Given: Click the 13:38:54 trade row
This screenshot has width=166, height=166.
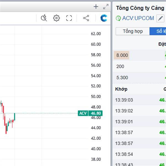Looking at the screenshot, I should [x=124, y=154].
